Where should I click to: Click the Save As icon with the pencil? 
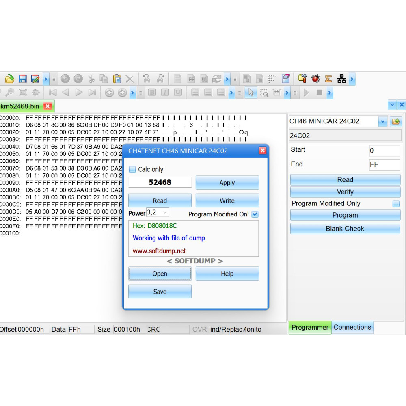[35, 79]
